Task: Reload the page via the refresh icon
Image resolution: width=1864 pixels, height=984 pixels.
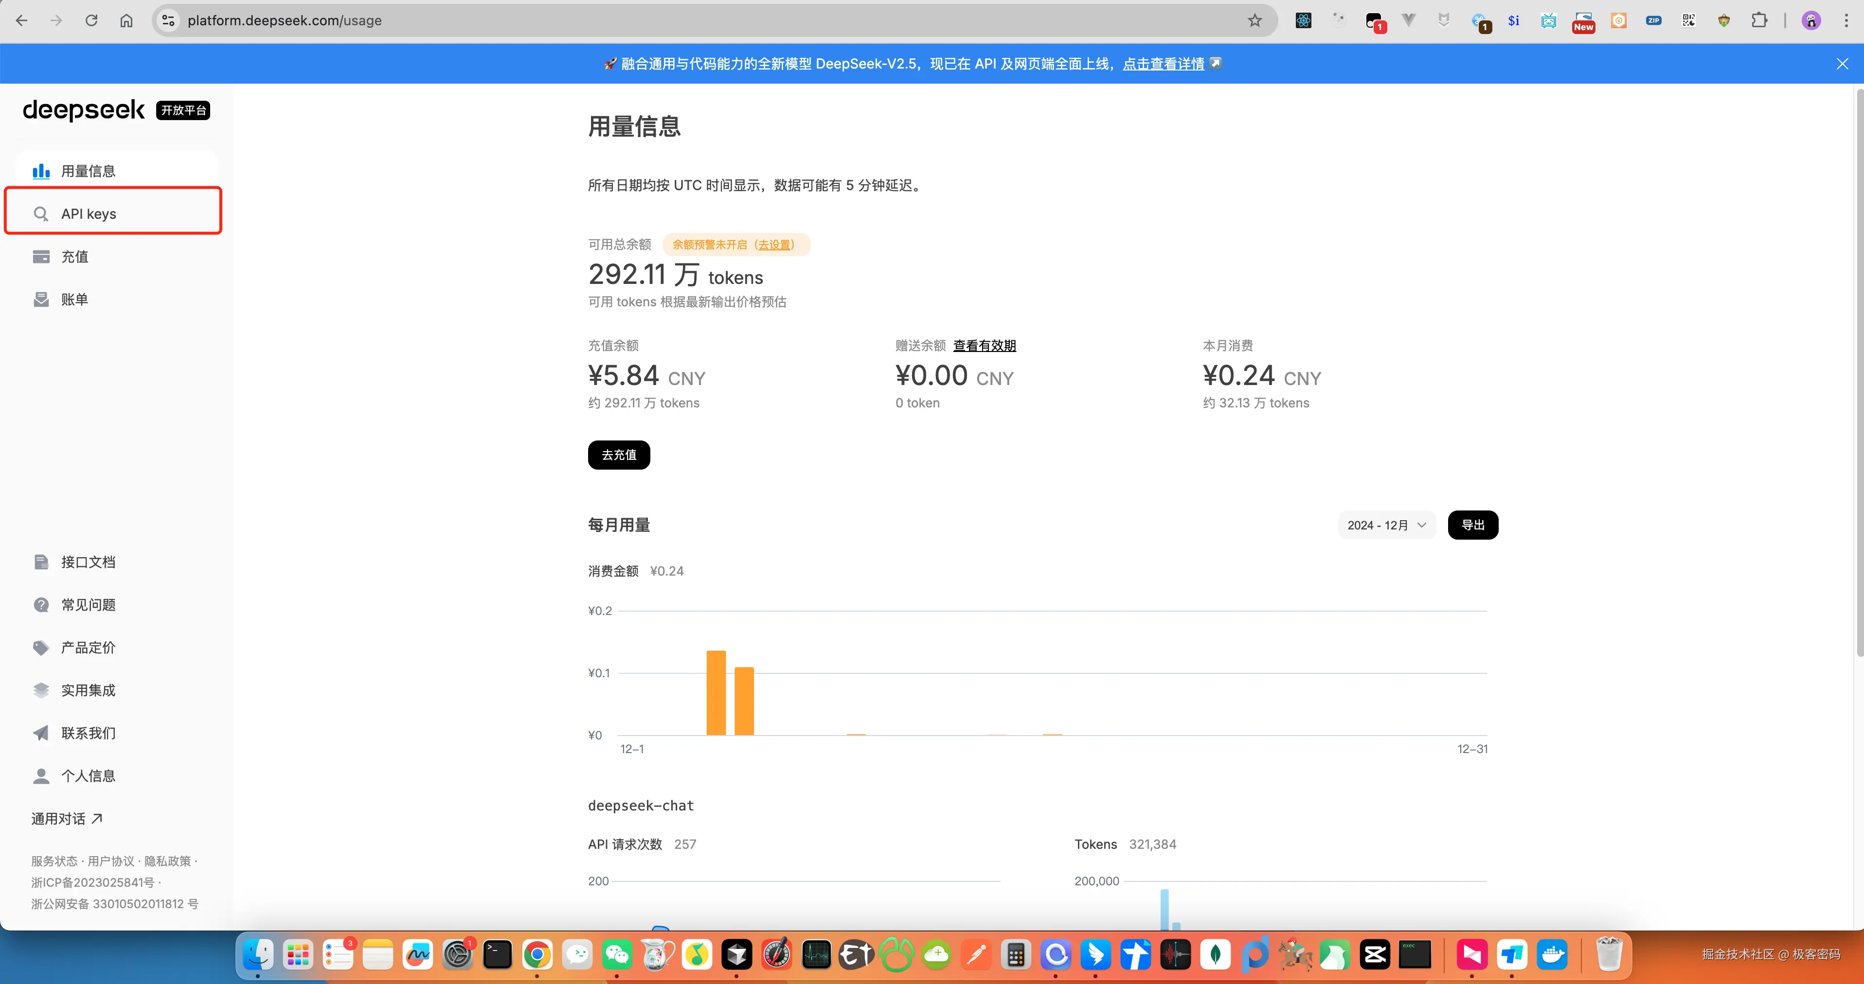Action: (x=92, y=20)
